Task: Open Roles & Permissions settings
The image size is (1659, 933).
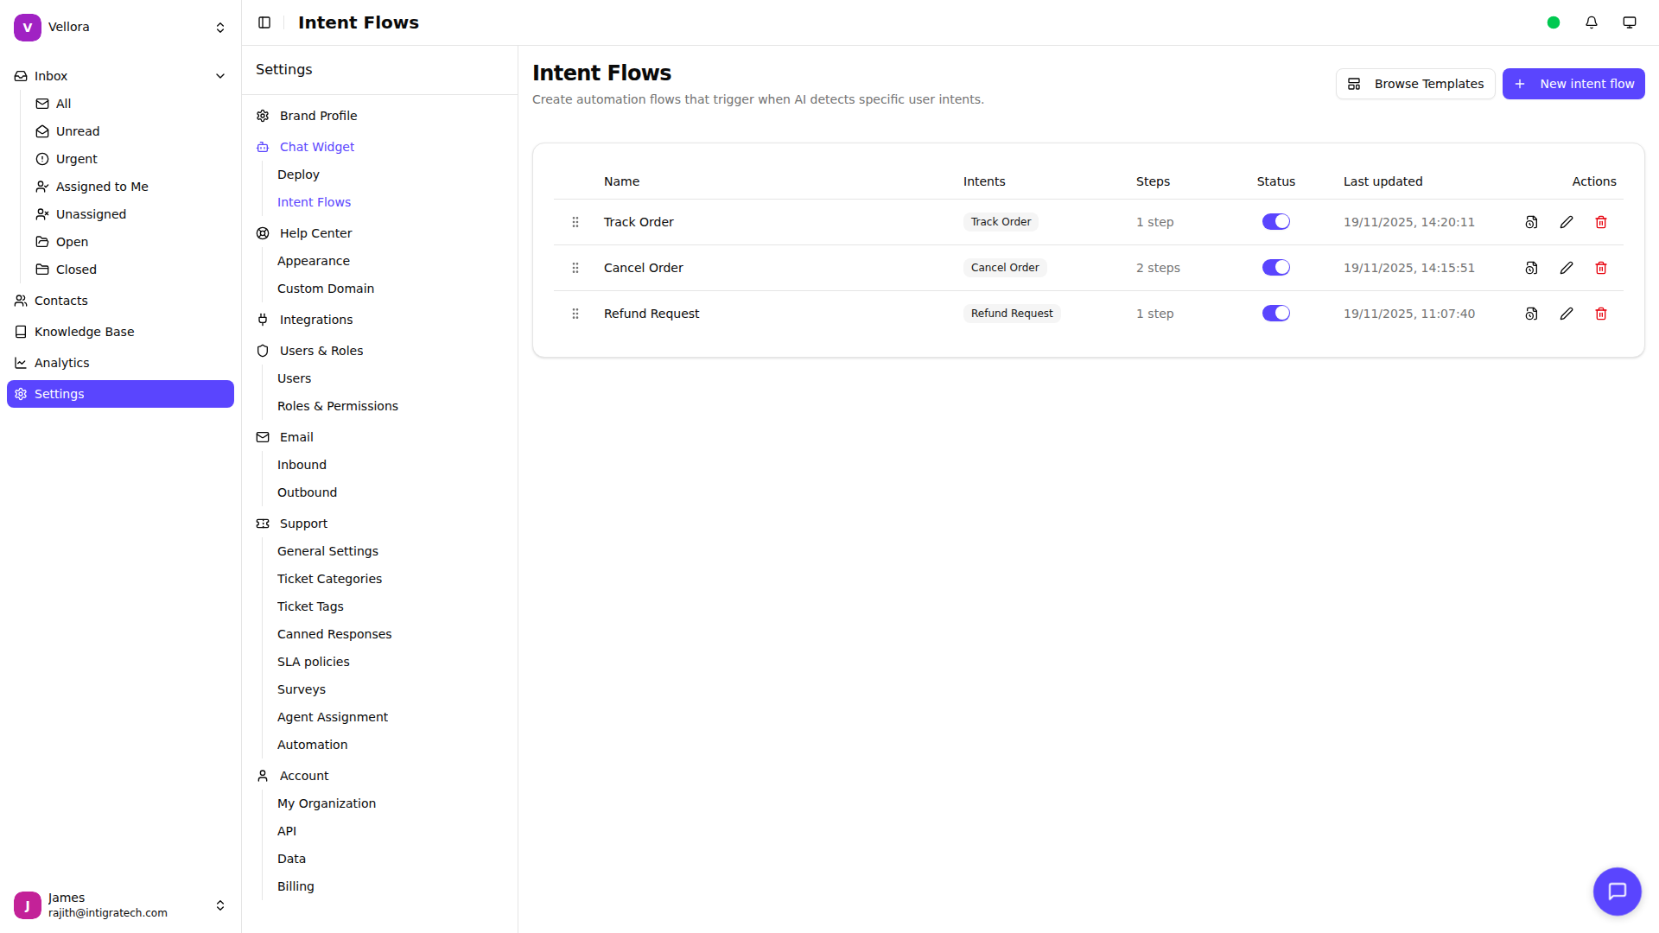Action: pos(338,406)
